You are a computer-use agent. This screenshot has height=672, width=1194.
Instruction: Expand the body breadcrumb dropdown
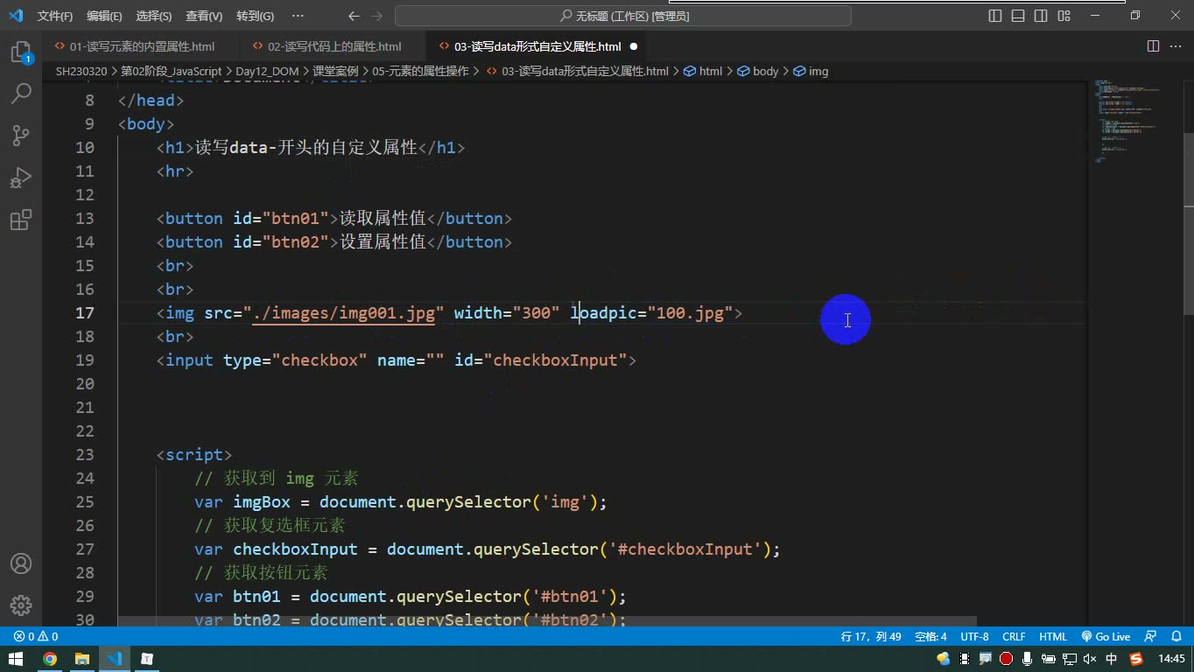click(759, 71)
